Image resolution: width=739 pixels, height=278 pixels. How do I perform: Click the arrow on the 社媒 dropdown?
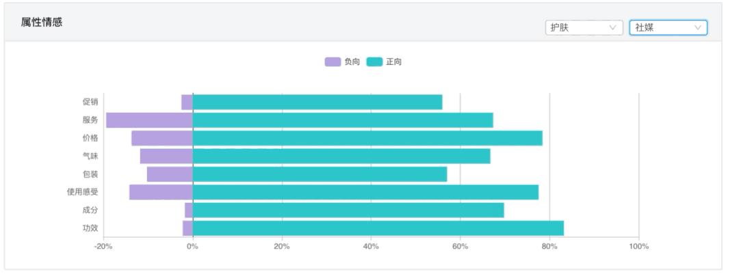click(x=698, y=28)
